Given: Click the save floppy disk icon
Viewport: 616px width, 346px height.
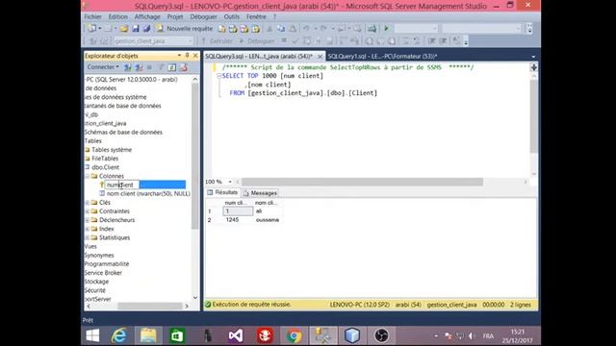Looking at the screenshot, I should pyautogui.click(x=136, y=29).
